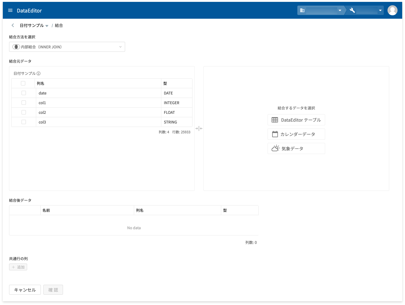Check the col2 column checkbox
The height and width of the screenshot is (305, 405).
[x=24, y=112]
